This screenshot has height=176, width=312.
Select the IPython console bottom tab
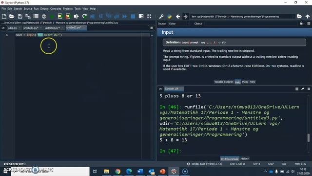pos(230,159)
